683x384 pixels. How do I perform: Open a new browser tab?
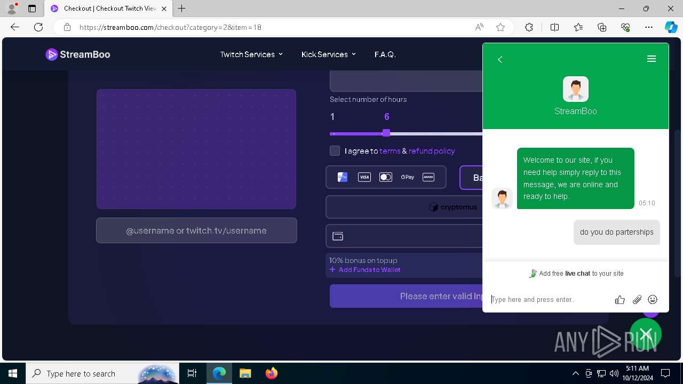(181, 9)
